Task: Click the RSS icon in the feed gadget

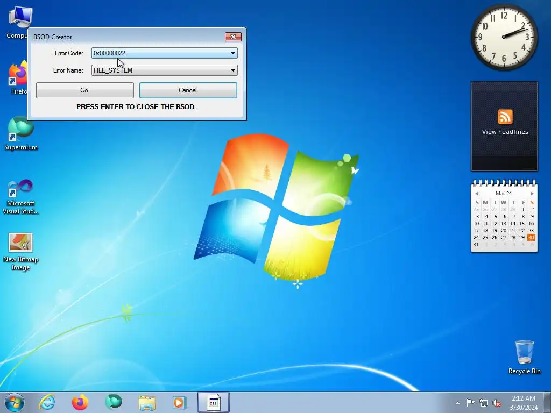Action: click(x=505, y=117)
